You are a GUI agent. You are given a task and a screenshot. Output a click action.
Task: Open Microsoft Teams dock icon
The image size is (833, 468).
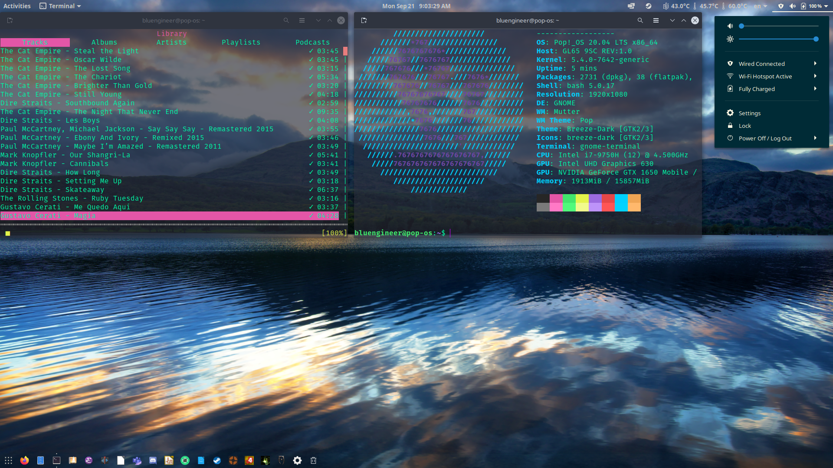(137, 460)
